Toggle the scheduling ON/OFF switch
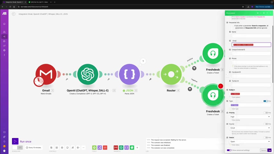The image size is (274, 154). [17, 148]
